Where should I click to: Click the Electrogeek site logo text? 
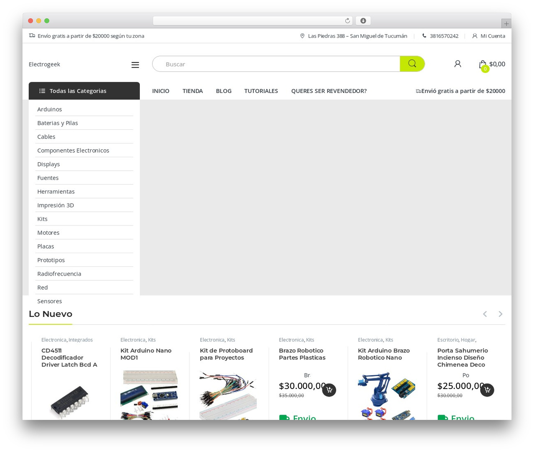click(x=44, y=64)
